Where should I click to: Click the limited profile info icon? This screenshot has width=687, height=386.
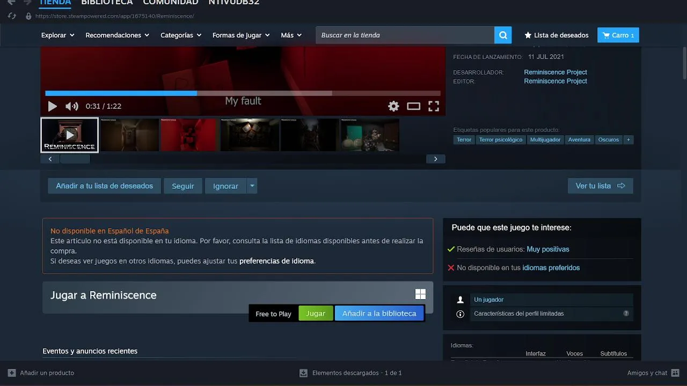(x=460, y=314)
